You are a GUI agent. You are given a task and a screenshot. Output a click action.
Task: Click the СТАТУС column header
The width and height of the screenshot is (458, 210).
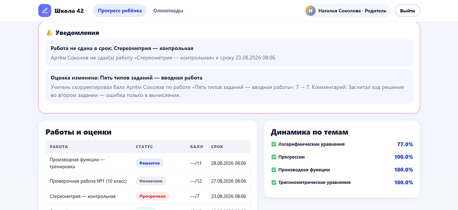[144, 147]
